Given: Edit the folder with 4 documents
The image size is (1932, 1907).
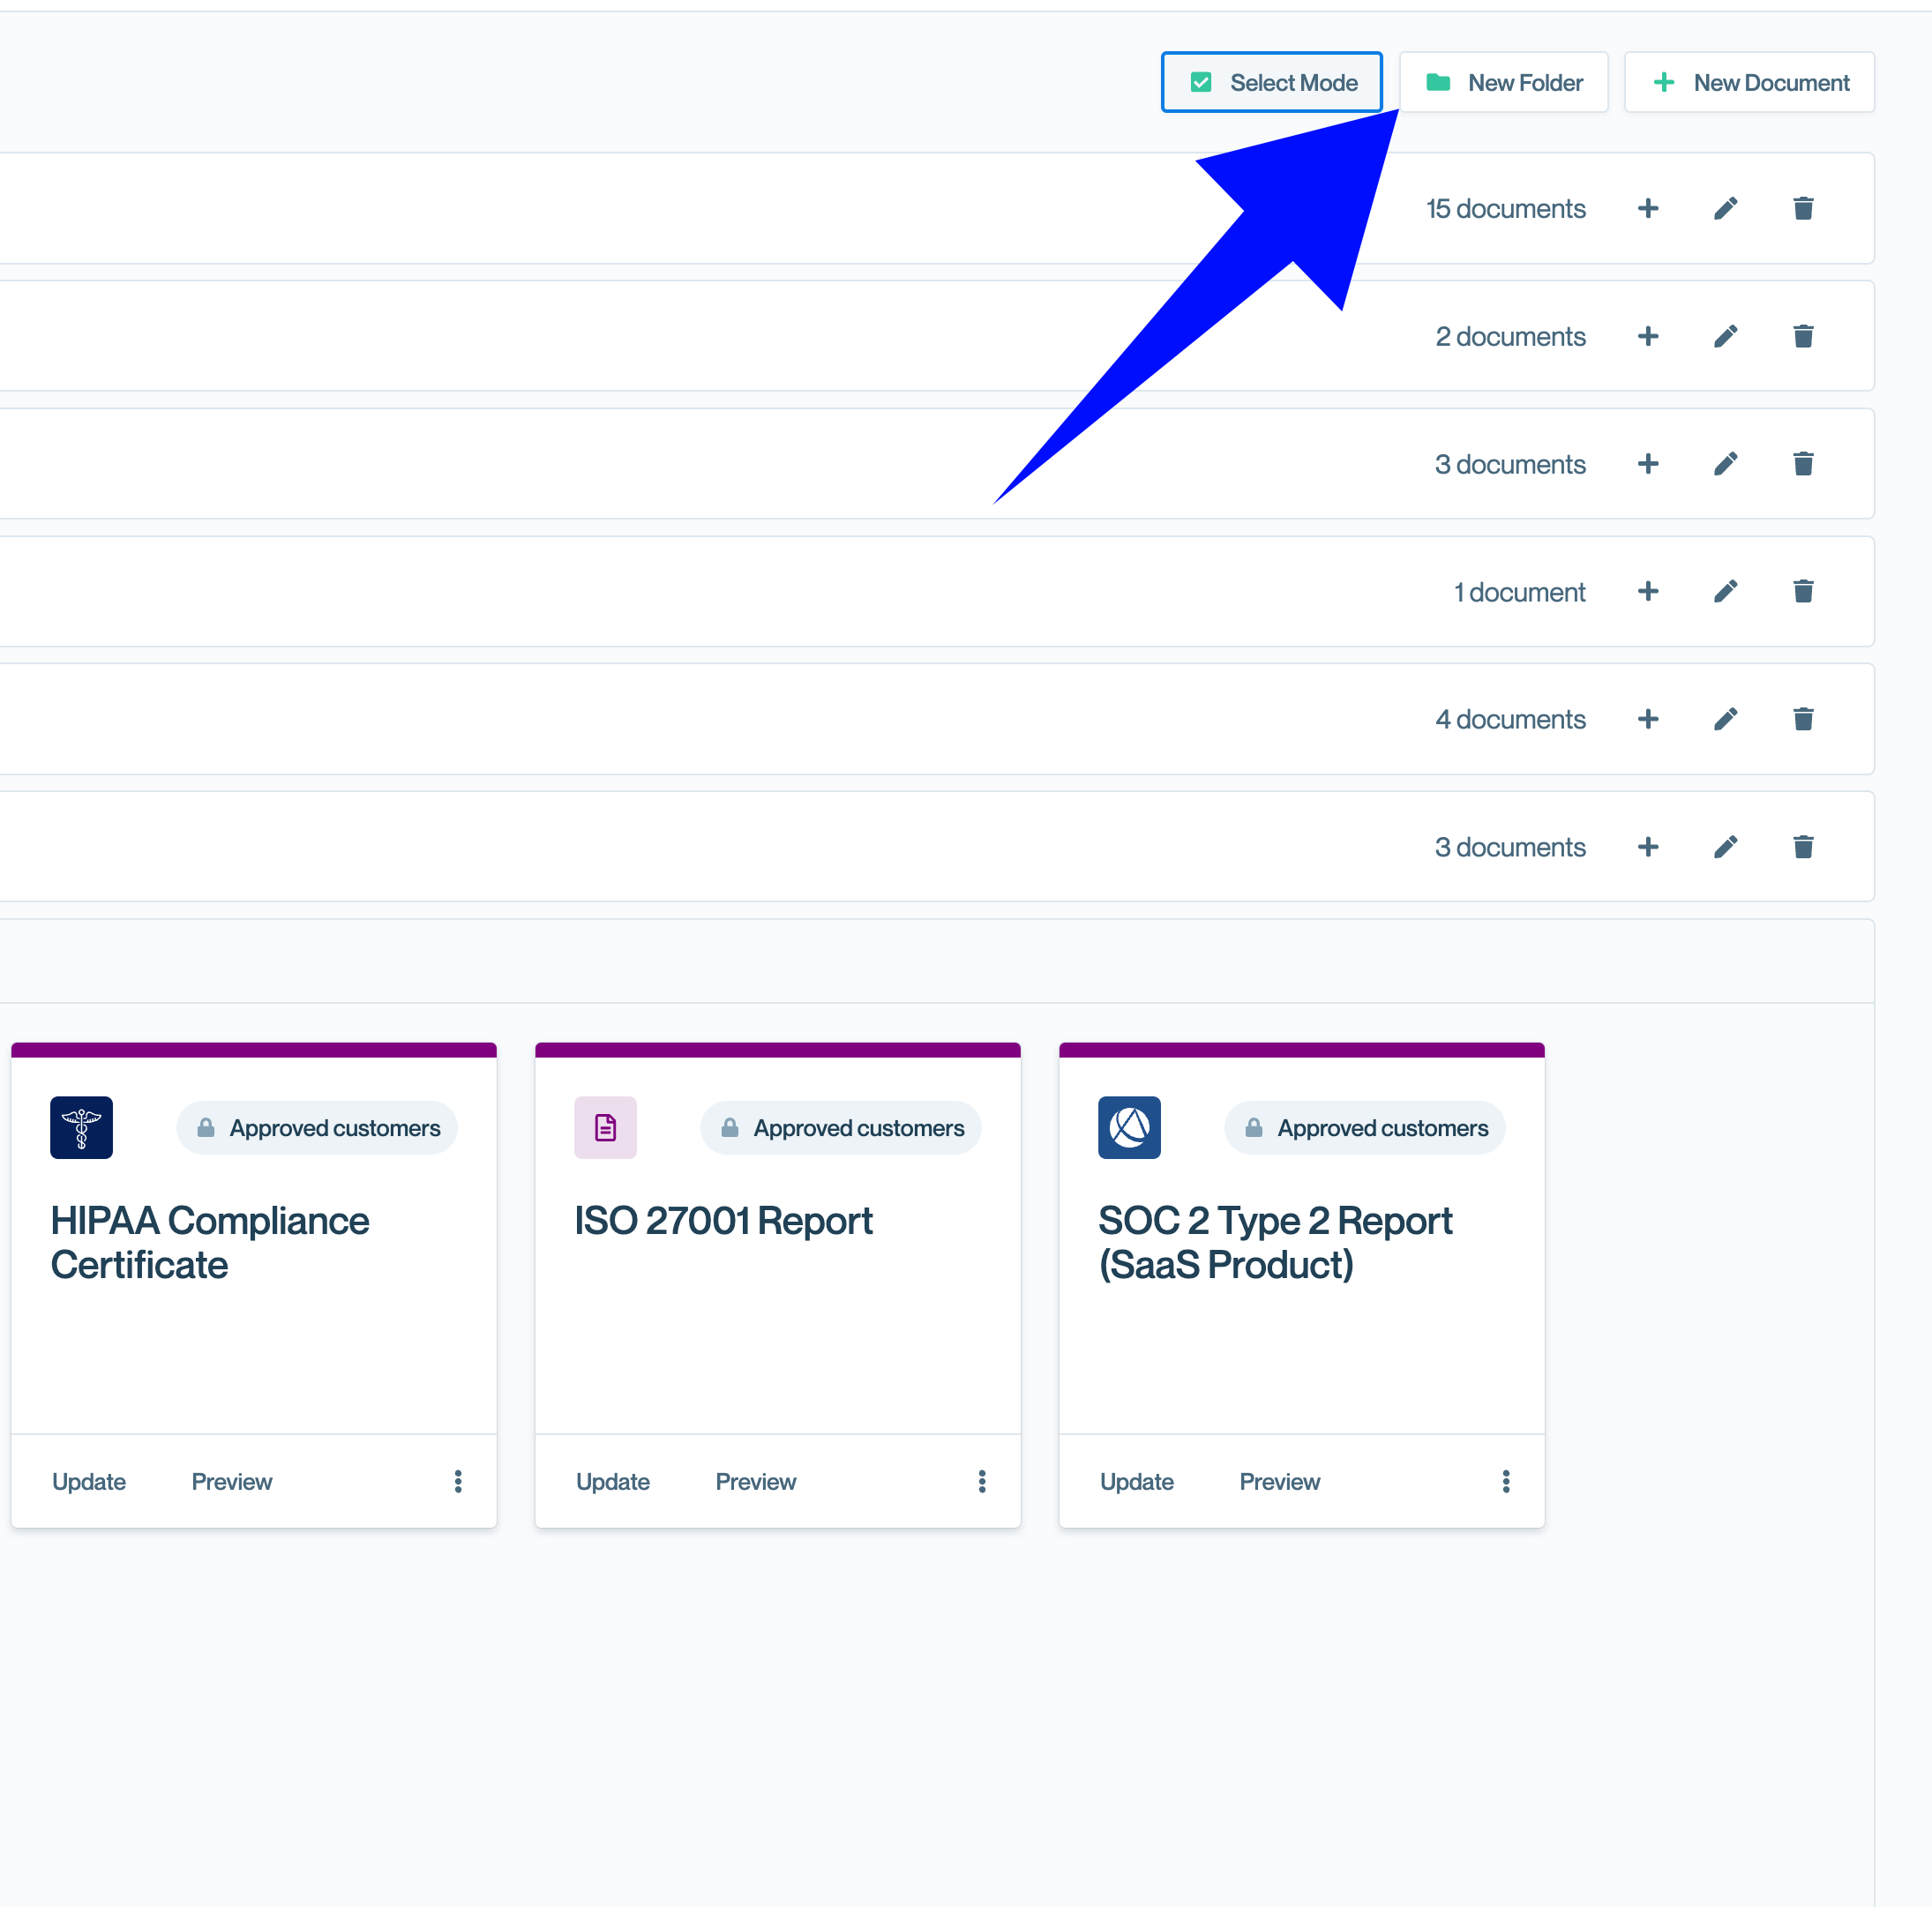Looking at the screenshot, I should pos(1725,719).
